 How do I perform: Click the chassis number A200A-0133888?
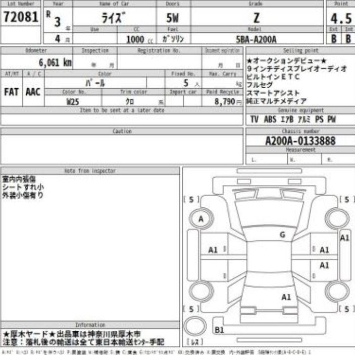pos(300,141)
